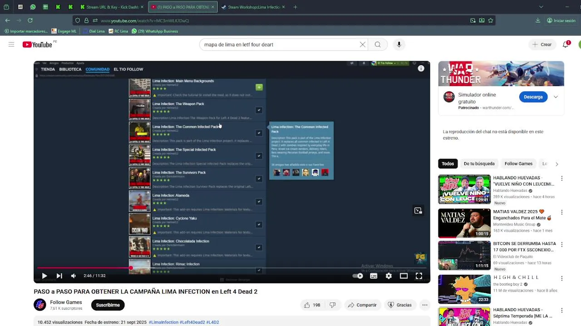Switch to theater mode view
Screen dimensions: 581x326
[404, 276]
